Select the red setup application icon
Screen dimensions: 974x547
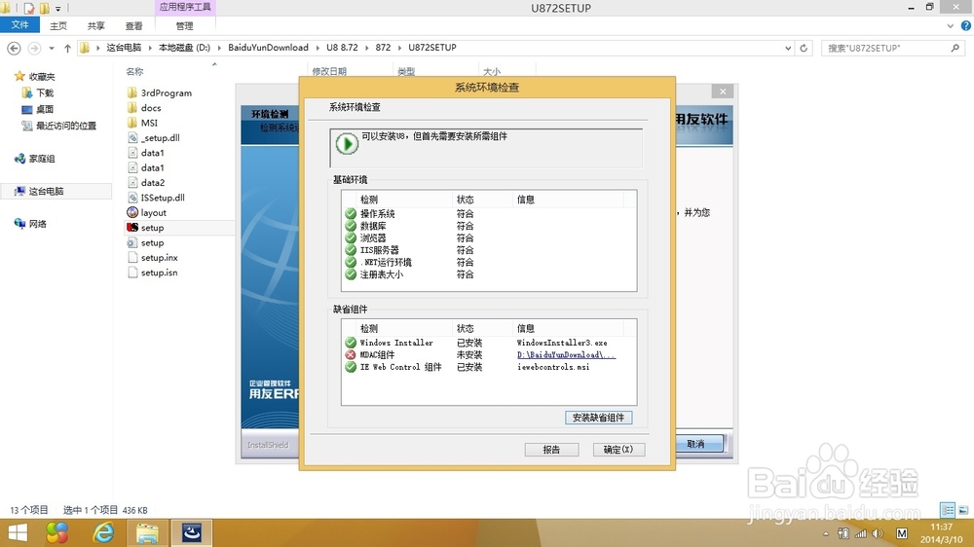click(x=131, y=227)
